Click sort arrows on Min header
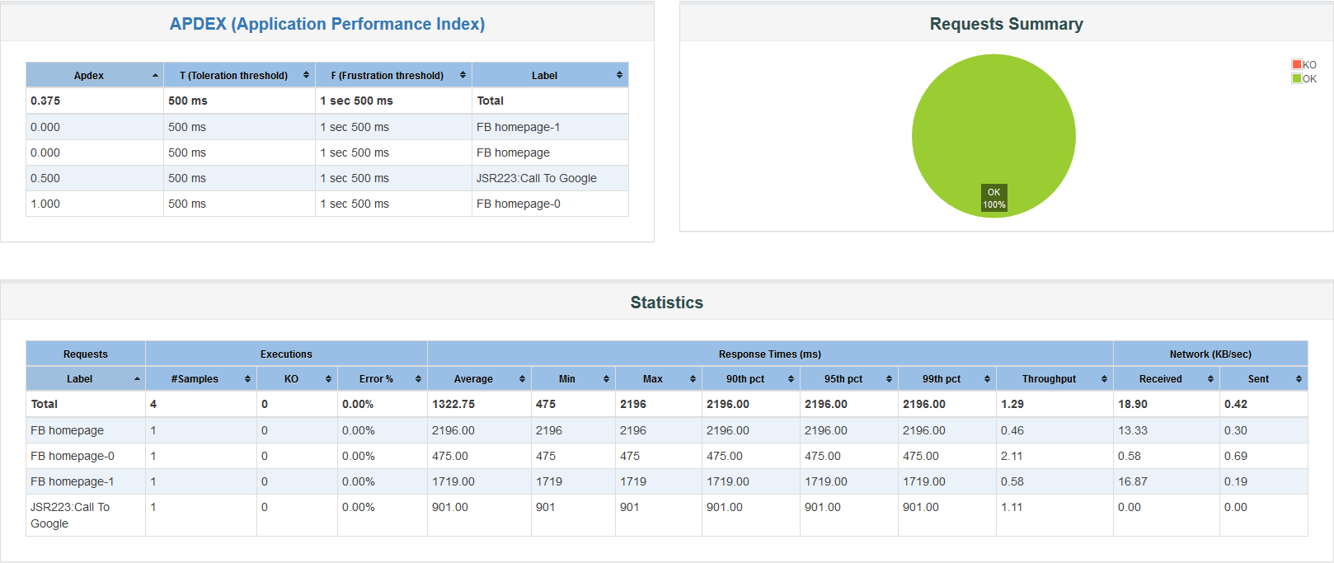The height and width of the screenshot is (563, 1334). coord(606,379)
